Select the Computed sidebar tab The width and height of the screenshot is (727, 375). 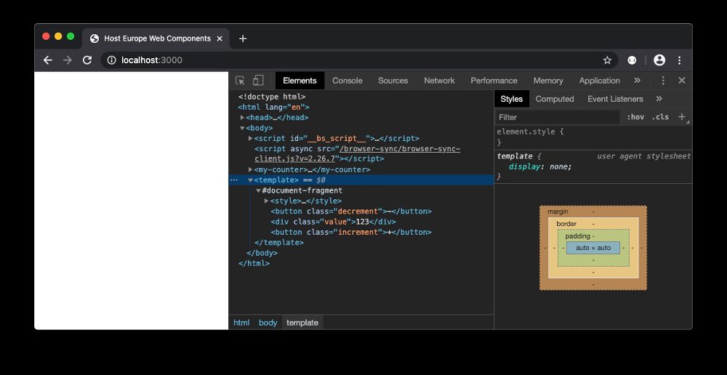pyautogui.click(x=555, y=99)
